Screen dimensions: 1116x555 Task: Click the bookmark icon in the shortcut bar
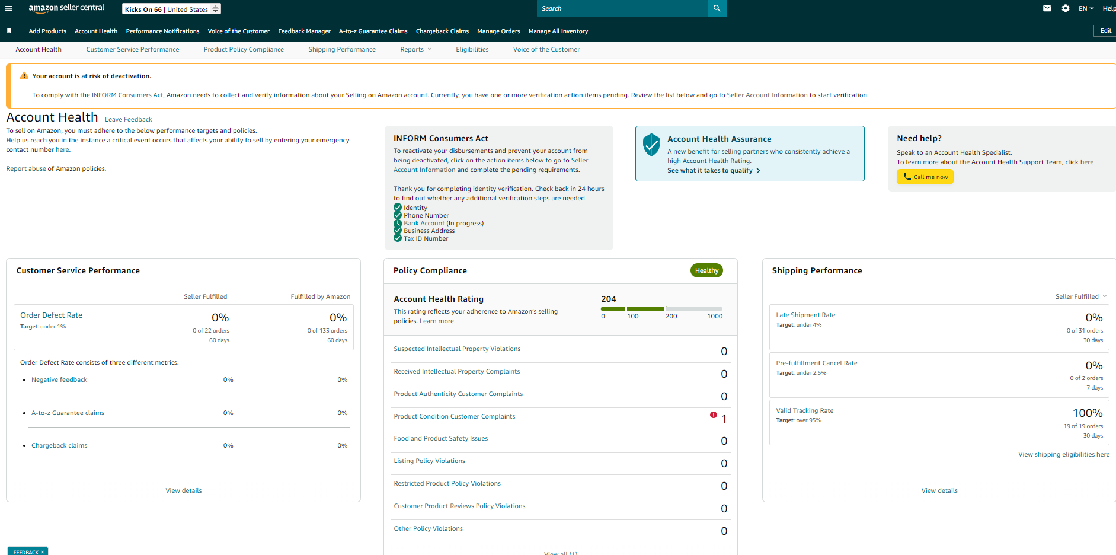pyautogui.click(x=9, y=31)
